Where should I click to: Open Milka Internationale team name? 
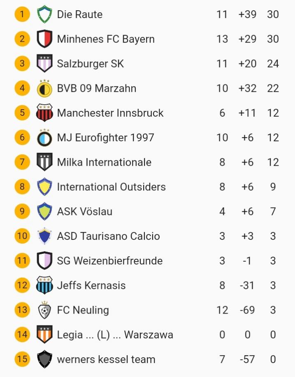click(x=104, y=162)
